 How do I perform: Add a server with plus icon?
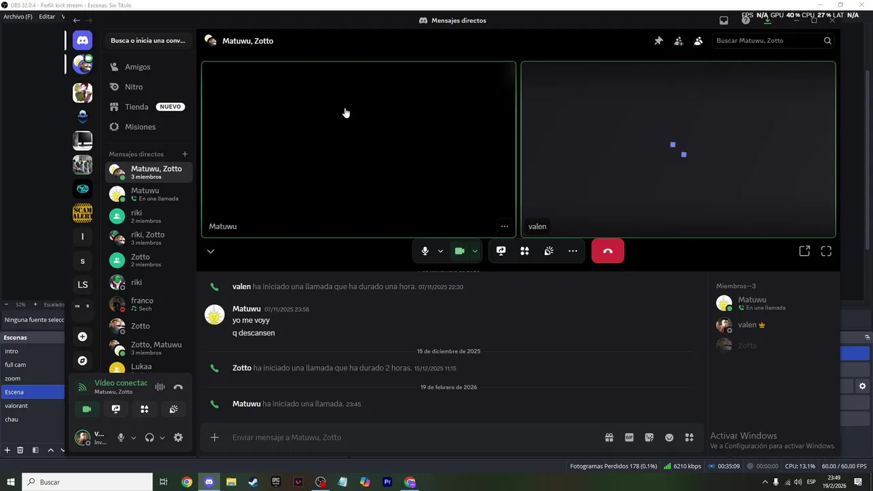click(83, 337)
